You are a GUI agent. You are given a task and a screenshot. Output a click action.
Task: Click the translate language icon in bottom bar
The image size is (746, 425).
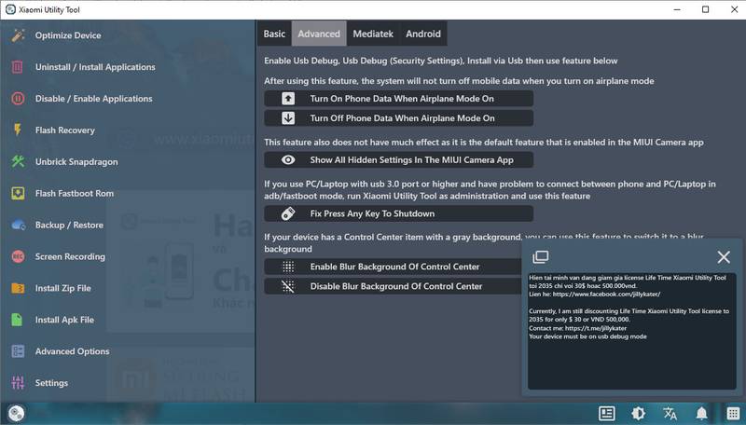point(670,414)
